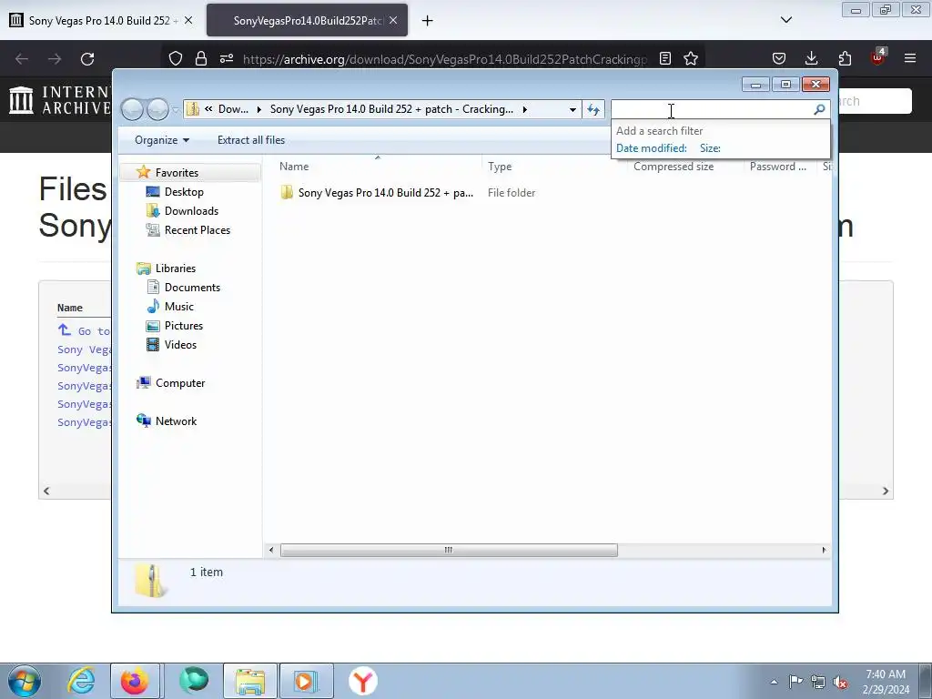Screen dimensions: 932x699
Task: Close the first Firefox tab
Action: 188,20
